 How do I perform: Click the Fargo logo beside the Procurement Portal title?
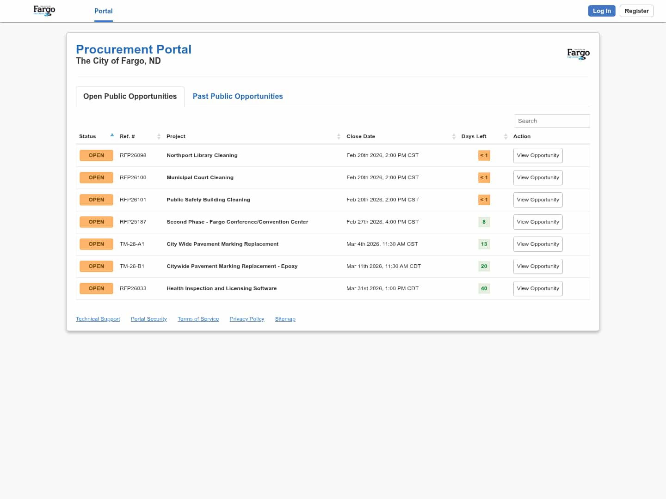578,54
